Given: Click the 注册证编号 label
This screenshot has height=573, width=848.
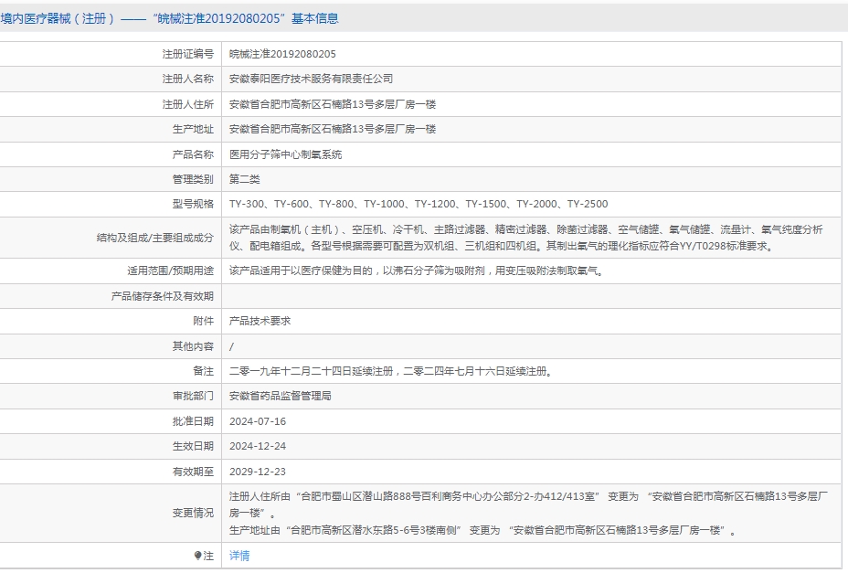Looking at the screenshot, I should [x=187, y=54].
